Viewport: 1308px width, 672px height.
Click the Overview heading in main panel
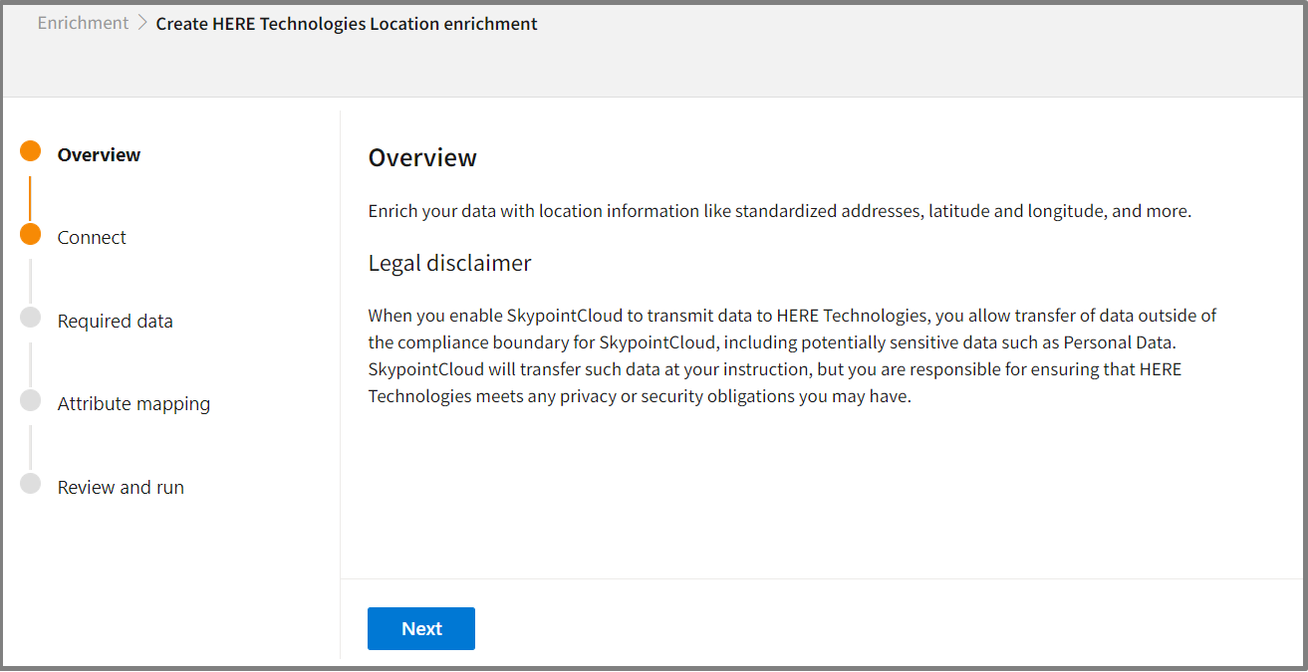[422, 158]
